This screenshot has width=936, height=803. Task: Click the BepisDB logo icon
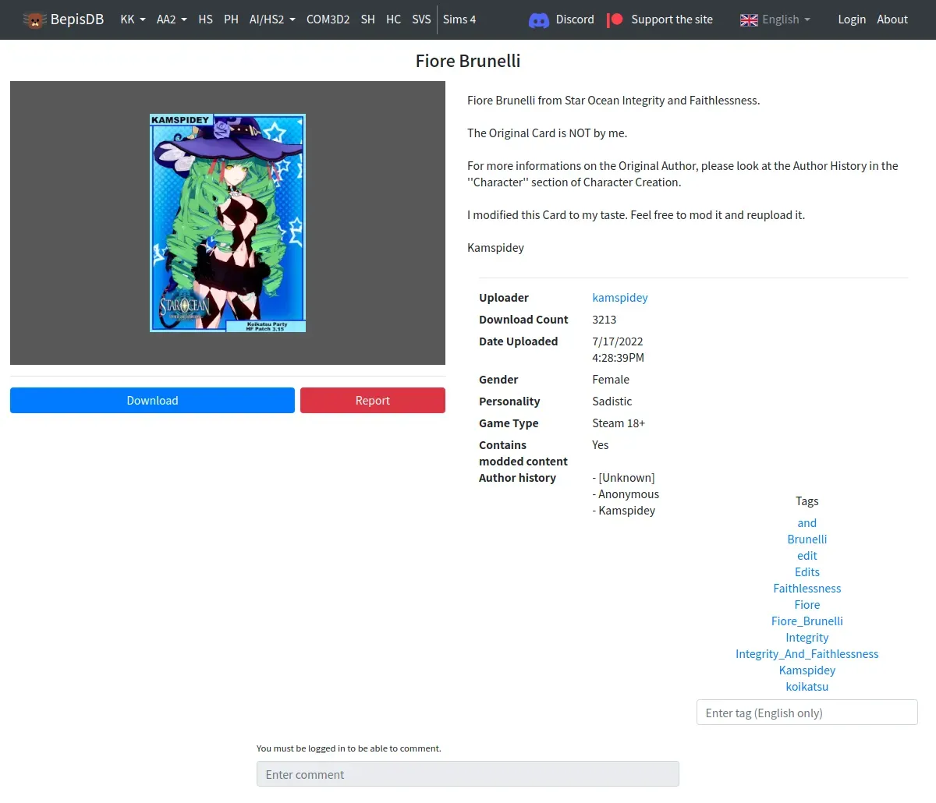[34, 19]
